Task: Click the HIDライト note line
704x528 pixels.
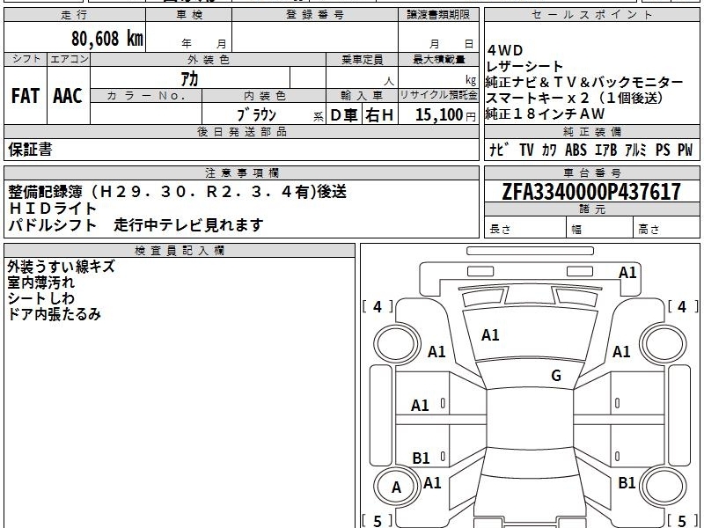Action: pos(52,209)
